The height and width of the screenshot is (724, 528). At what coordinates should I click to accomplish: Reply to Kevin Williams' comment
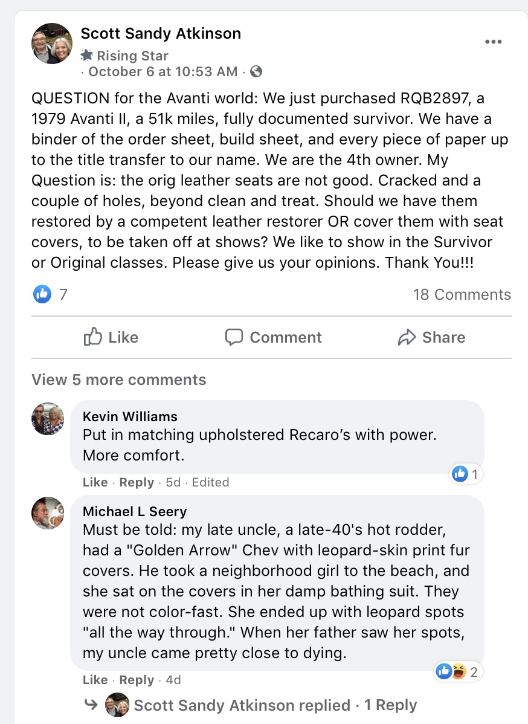pyautogui.click(x=137, y=482)
